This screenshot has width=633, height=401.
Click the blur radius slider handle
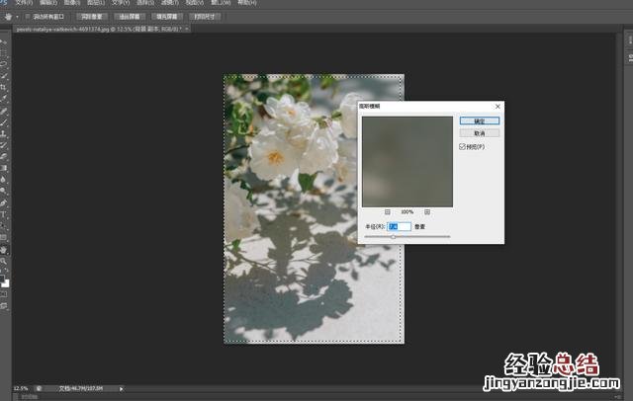pos(394,237)
